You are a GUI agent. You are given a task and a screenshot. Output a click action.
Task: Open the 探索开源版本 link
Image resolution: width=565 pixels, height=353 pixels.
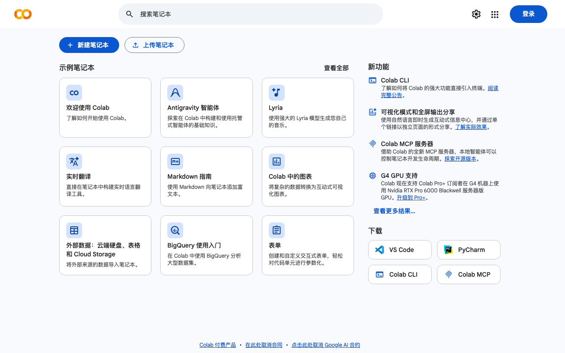(x=460, y=159)
